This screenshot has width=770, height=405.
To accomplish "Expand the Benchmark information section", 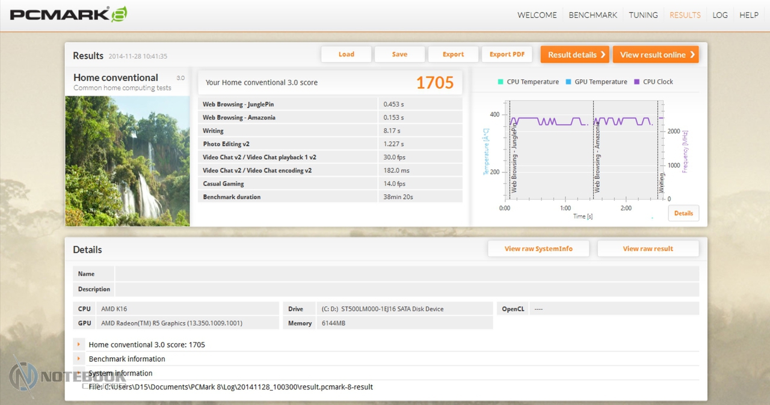I will [x=79, y=359].
